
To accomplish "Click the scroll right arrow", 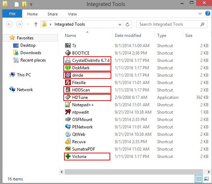I will point(208,172).
